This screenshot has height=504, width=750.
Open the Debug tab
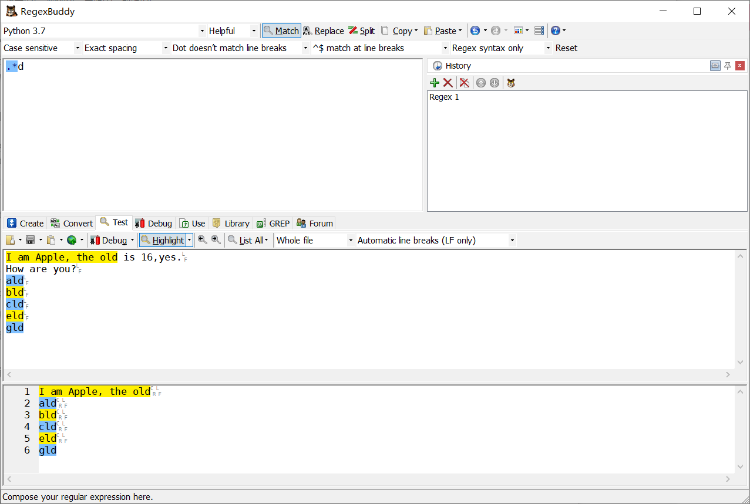tap(153, 223)
